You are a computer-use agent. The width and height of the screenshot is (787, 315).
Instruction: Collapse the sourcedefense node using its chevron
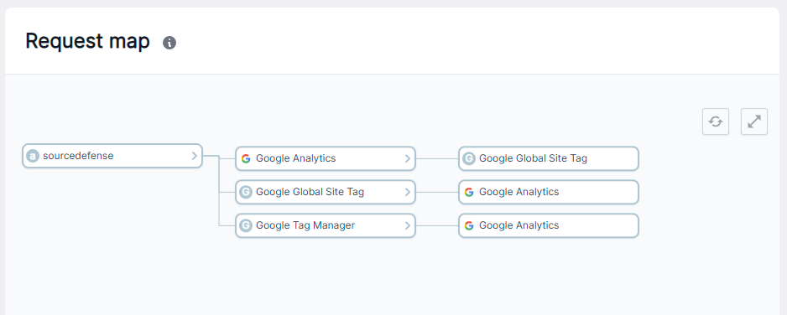coord(195,157)
